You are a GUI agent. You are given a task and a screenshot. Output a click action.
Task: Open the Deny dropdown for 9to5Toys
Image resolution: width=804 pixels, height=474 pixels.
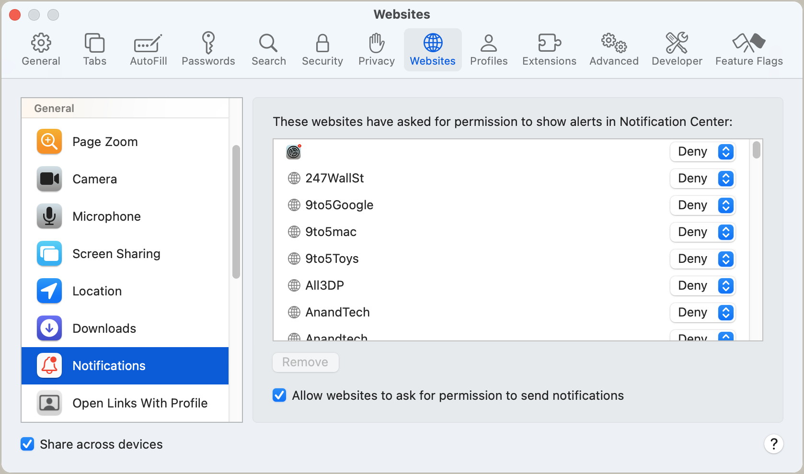coord(702,259)
